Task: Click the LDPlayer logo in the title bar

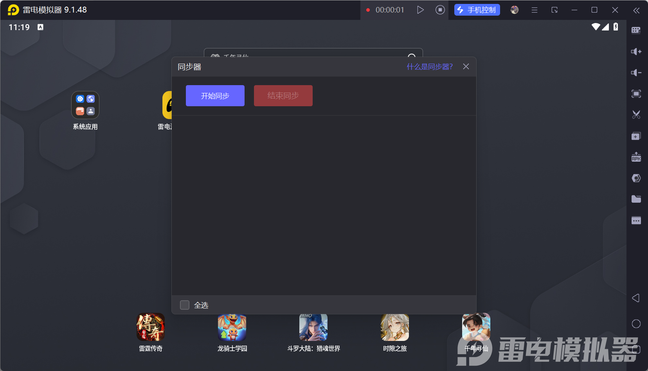Action: tap(13, 10)
